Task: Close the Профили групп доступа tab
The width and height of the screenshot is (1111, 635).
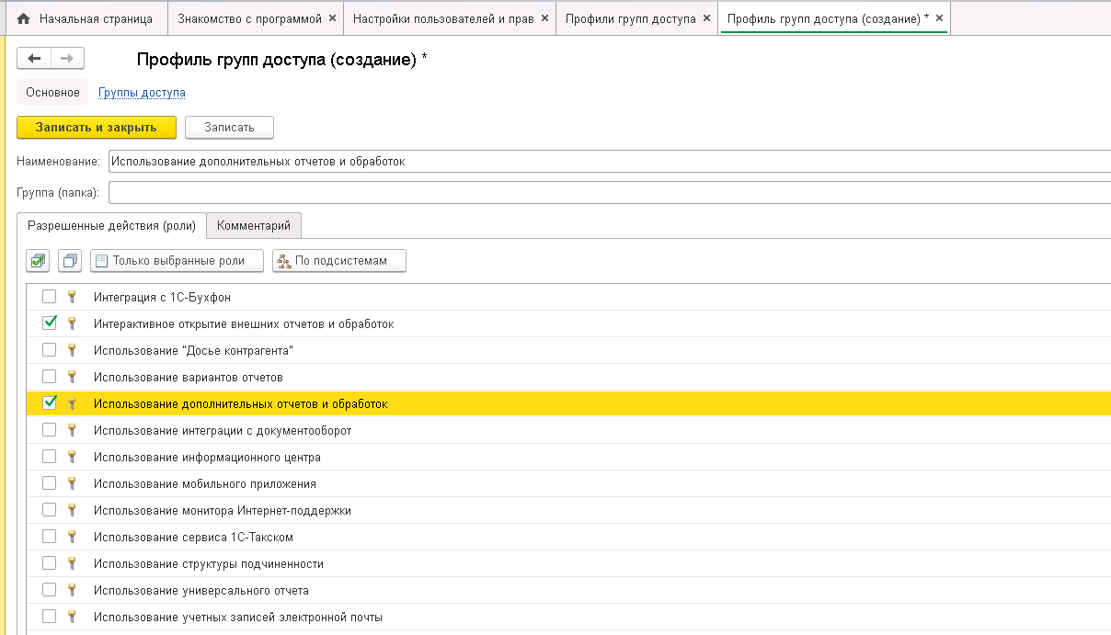Action: click(706, 18)
